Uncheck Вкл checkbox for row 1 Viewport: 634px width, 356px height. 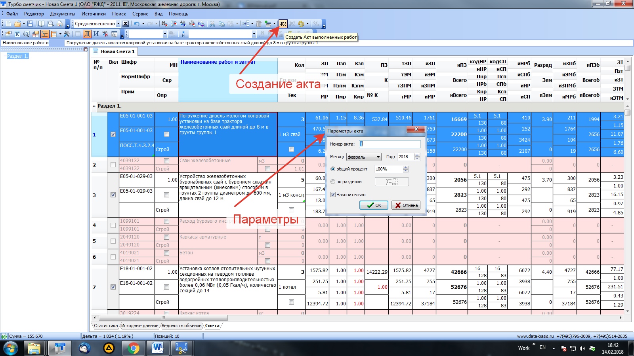[x=113, y=134]
